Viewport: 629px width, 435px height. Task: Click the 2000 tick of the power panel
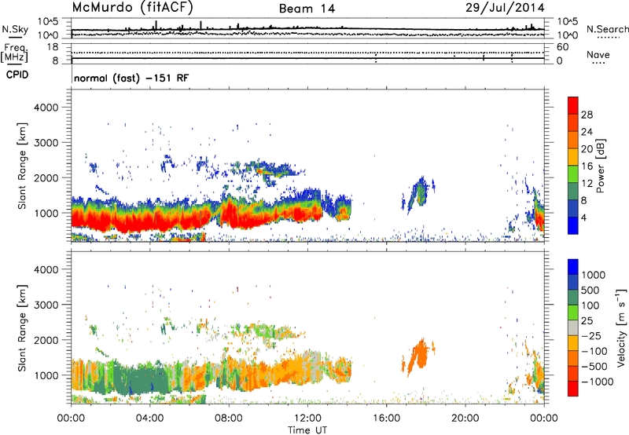46,177
